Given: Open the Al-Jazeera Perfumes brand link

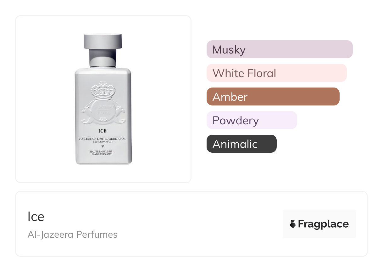Looking at the screenshot, I should pyautogui.click(x=72, y=235).
